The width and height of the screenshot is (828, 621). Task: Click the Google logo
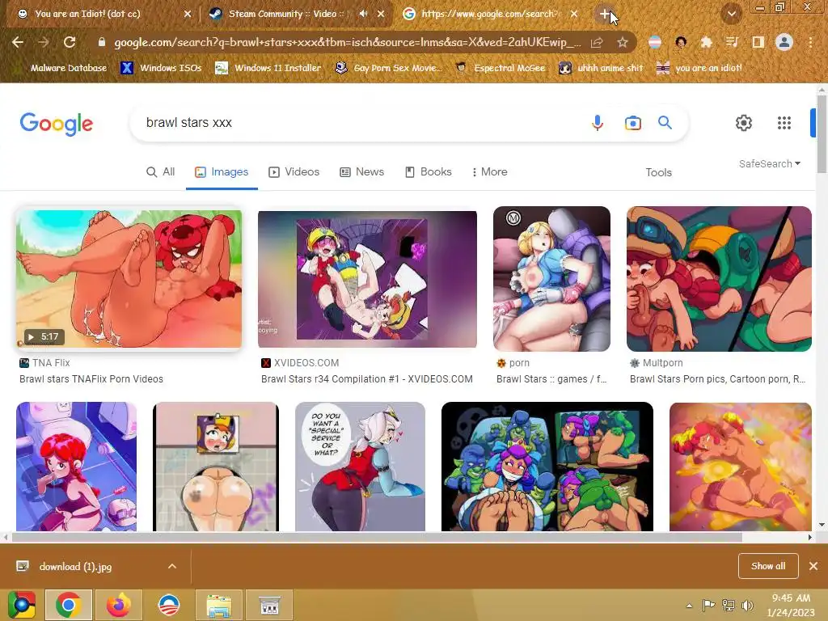[57, 124]
